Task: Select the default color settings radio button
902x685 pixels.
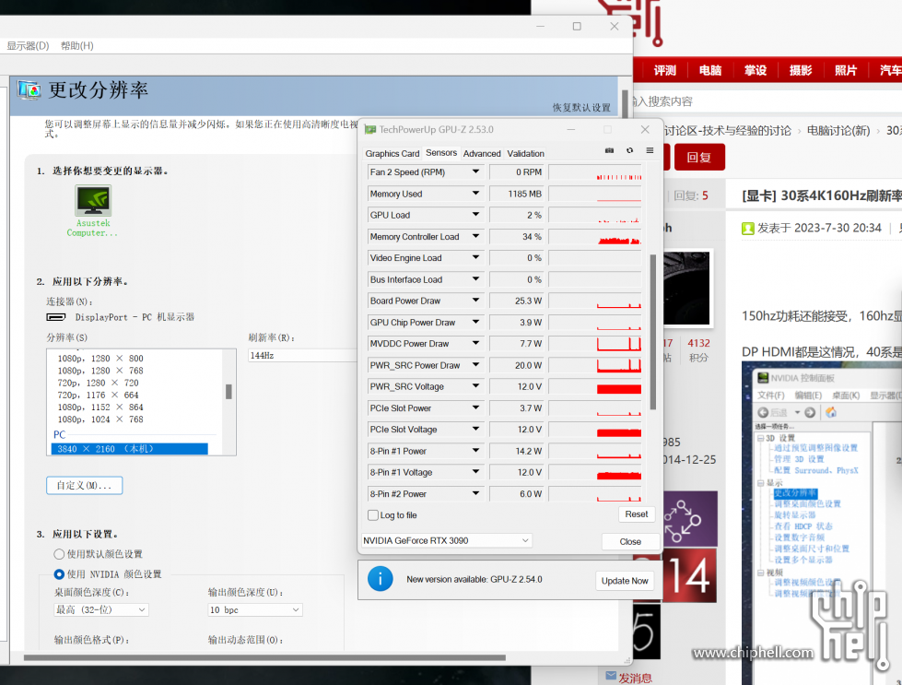Action: [59, 554]
